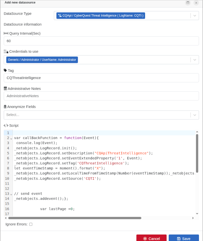Click the Query Interval arrows icon
The image size is (203, 241).
click(6, 33)
